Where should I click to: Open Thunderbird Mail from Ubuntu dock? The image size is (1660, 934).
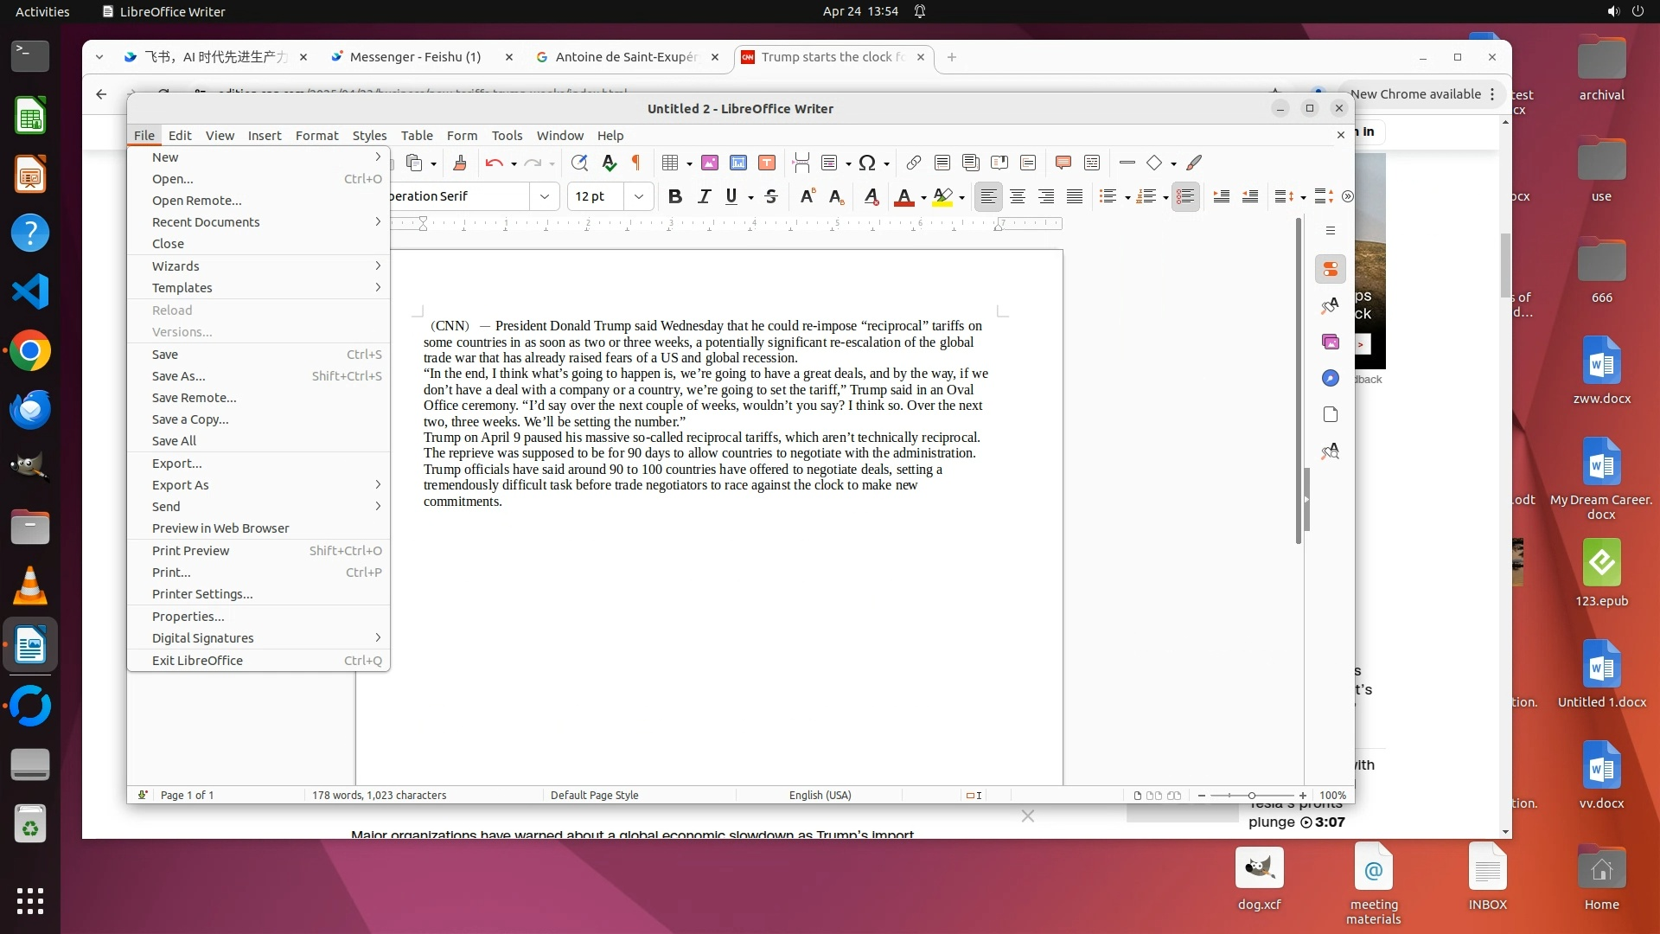30,409
